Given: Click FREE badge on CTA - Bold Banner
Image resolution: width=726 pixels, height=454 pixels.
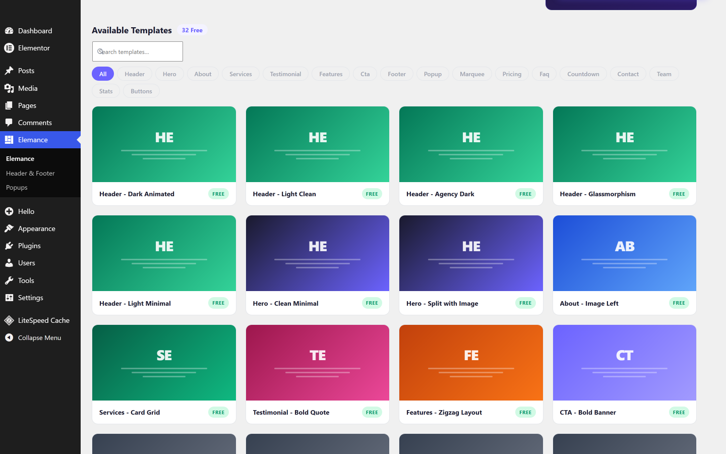Looking at the screenshot, I should [x=679, y=412].
